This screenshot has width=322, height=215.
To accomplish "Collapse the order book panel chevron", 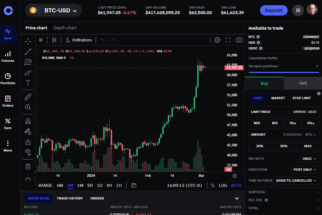I will point(237,198).
